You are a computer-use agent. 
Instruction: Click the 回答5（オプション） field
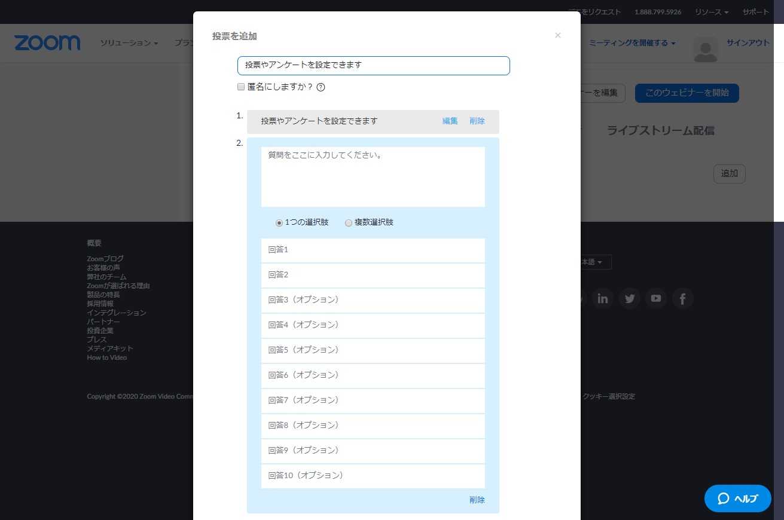373,351
